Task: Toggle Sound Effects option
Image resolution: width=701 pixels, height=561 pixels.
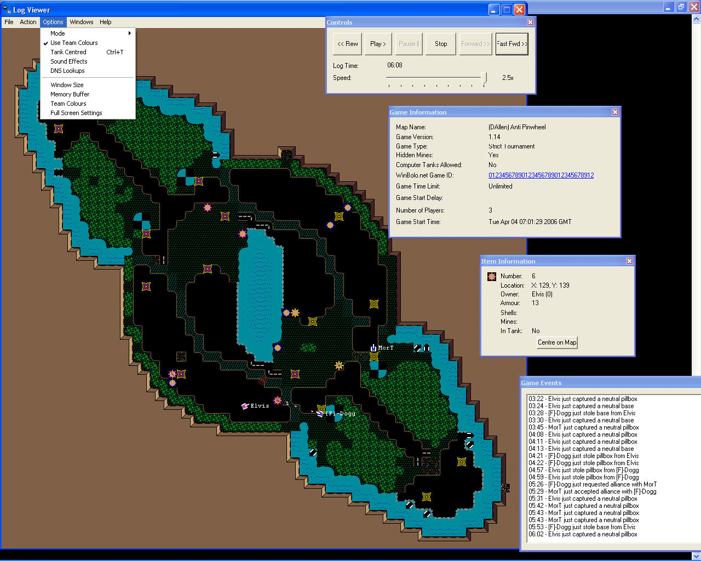Action: point(69,61)
